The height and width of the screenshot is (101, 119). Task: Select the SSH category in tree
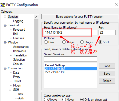pyautogui.click(x=16, y=90)
